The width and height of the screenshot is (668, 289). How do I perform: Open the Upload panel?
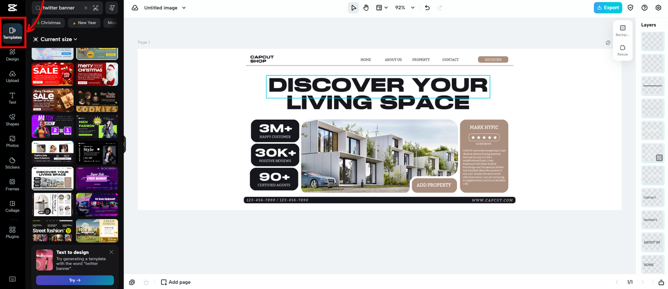point(13,76)
